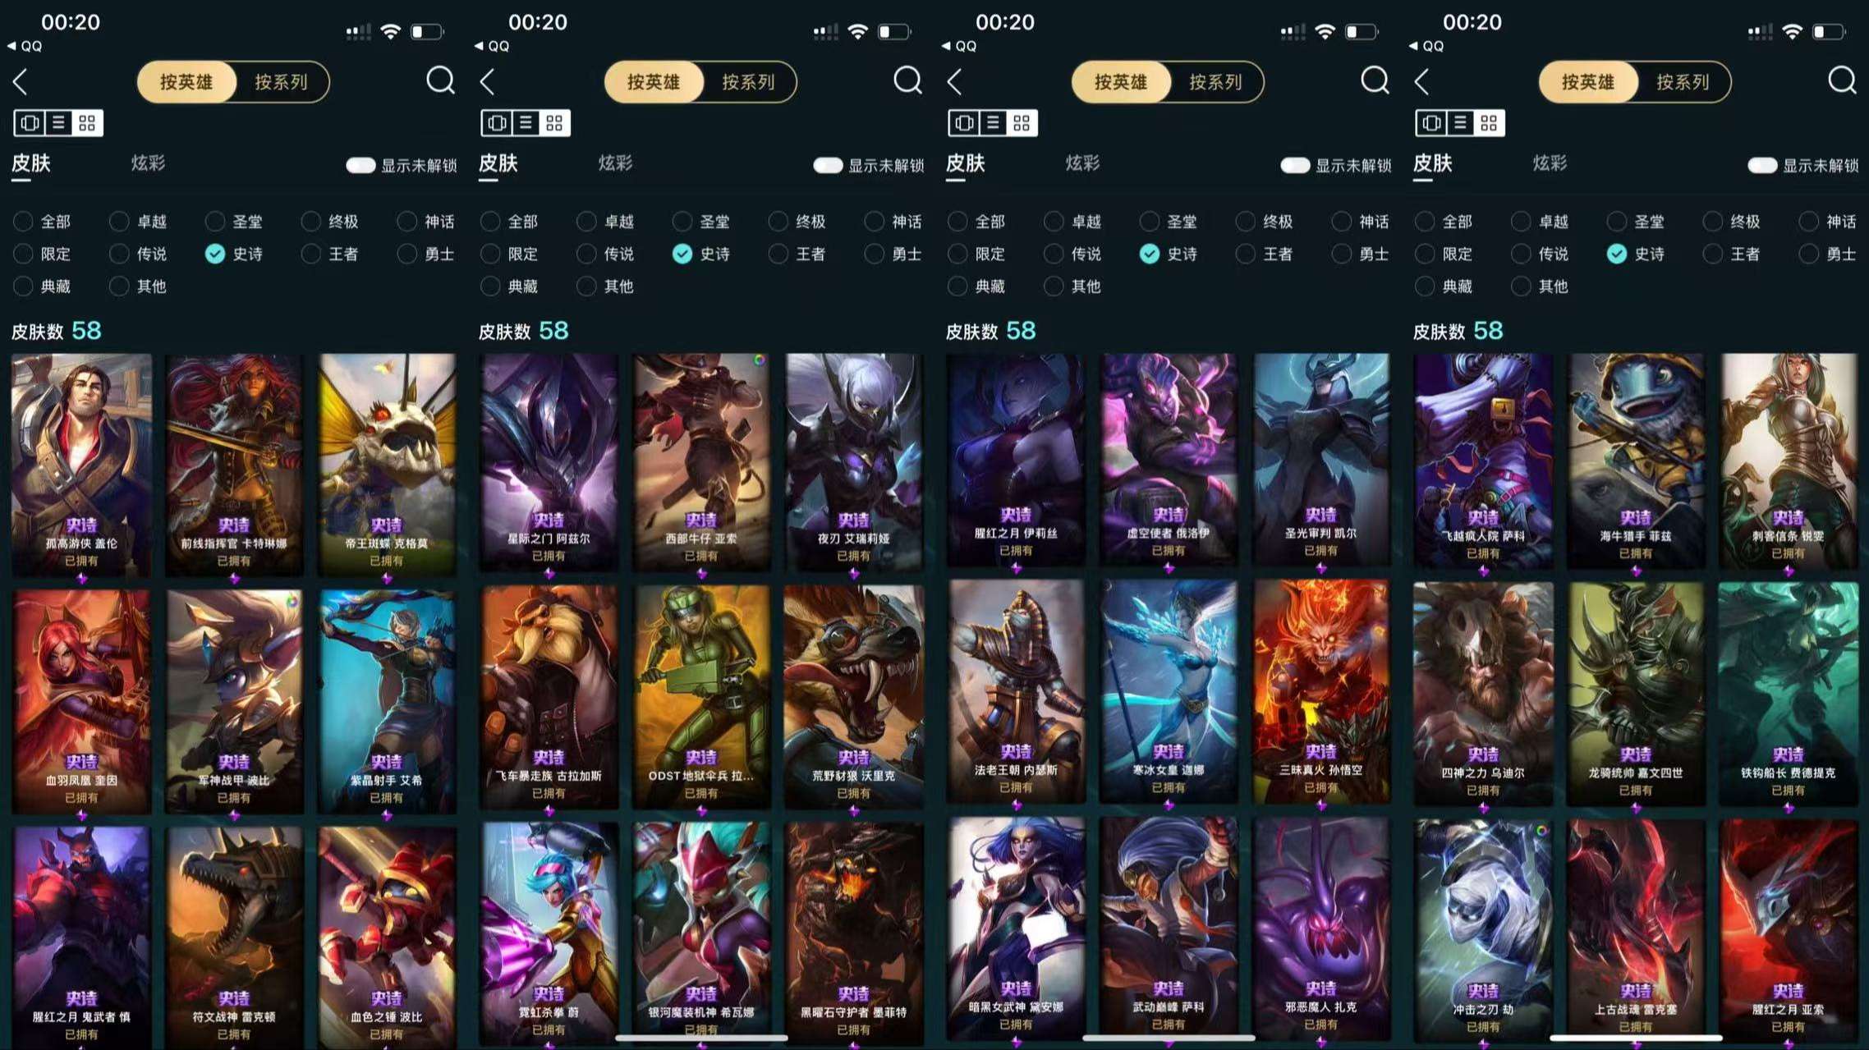Choose card view icon on 孤高游侠 盖伦 screen
The image size is (1869, 1050).
pyautogui.click(x=30, y=123)
